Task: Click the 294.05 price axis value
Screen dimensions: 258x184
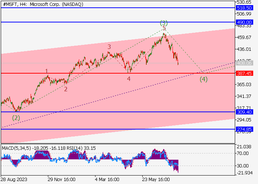Action: tap(244, 120)
